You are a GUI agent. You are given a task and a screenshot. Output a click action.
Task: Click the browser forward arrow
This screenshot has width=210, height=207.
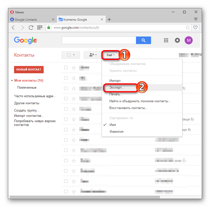[x=23, y=28]
